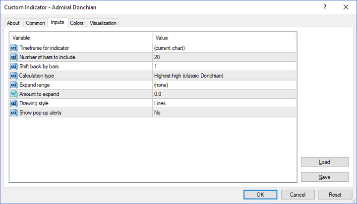
Task: Select the "Shift back by bars" label
Action: pos(39,67)
